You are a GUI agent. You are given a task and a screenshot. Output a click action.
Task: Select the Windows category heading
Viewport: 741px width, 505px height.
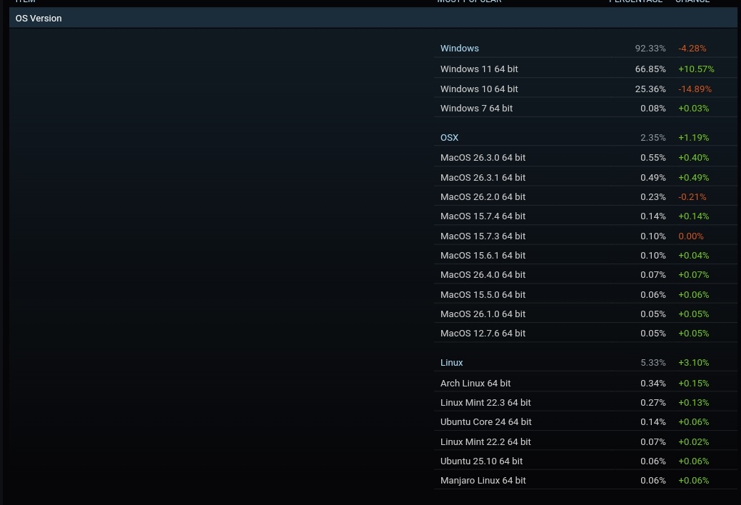(x=459, y=49)
